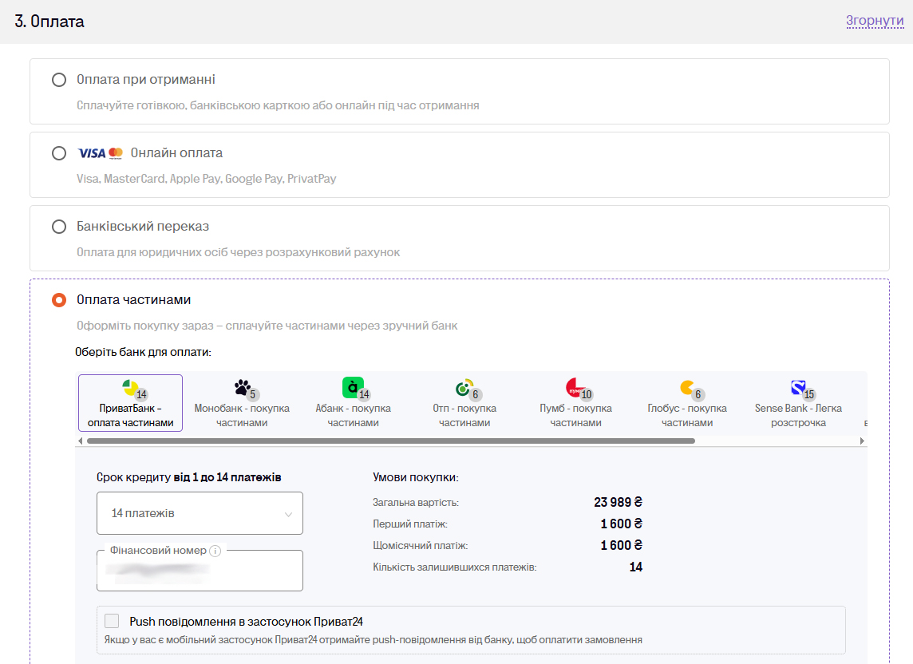
Task: Select Оплата при отриманні radio button
Action: pyautogui.click(x=59, y=80)
